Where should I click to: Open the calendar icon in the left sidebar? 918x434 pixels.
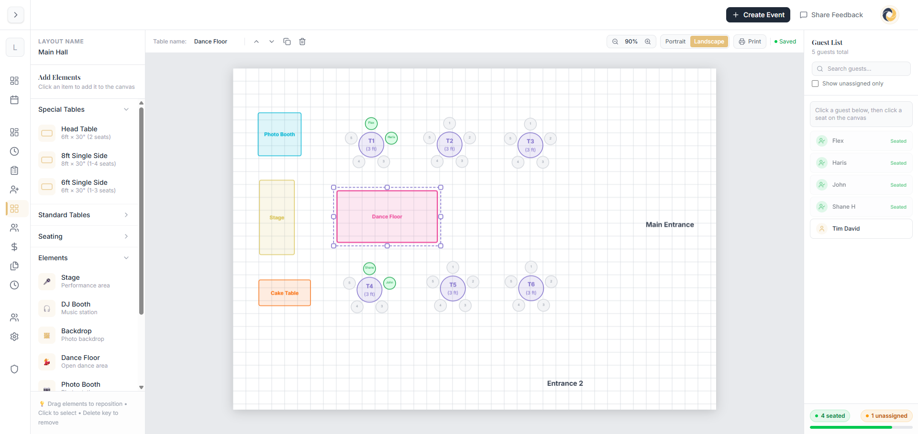[x=14, y=100]
